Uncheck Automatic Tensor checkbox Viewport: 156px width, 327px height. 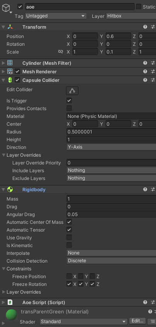[x=69, y=230]
